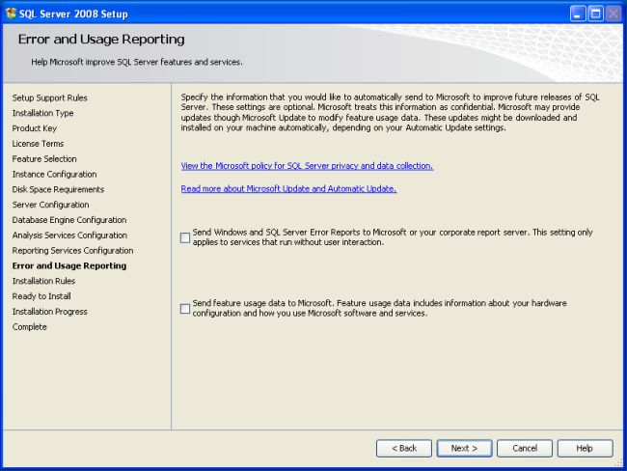The image size is (627, 471).
Task: Select Server Configuration step
Action: click(x=51, y=205)
